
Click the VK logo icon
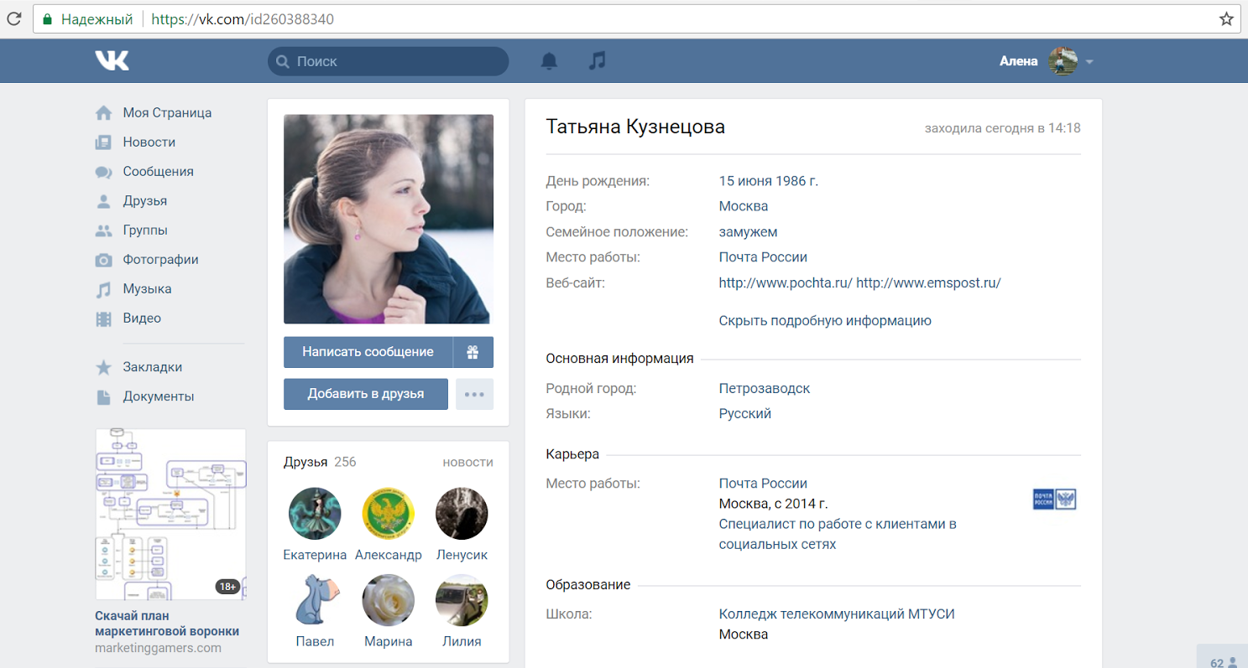click(112, 60)
